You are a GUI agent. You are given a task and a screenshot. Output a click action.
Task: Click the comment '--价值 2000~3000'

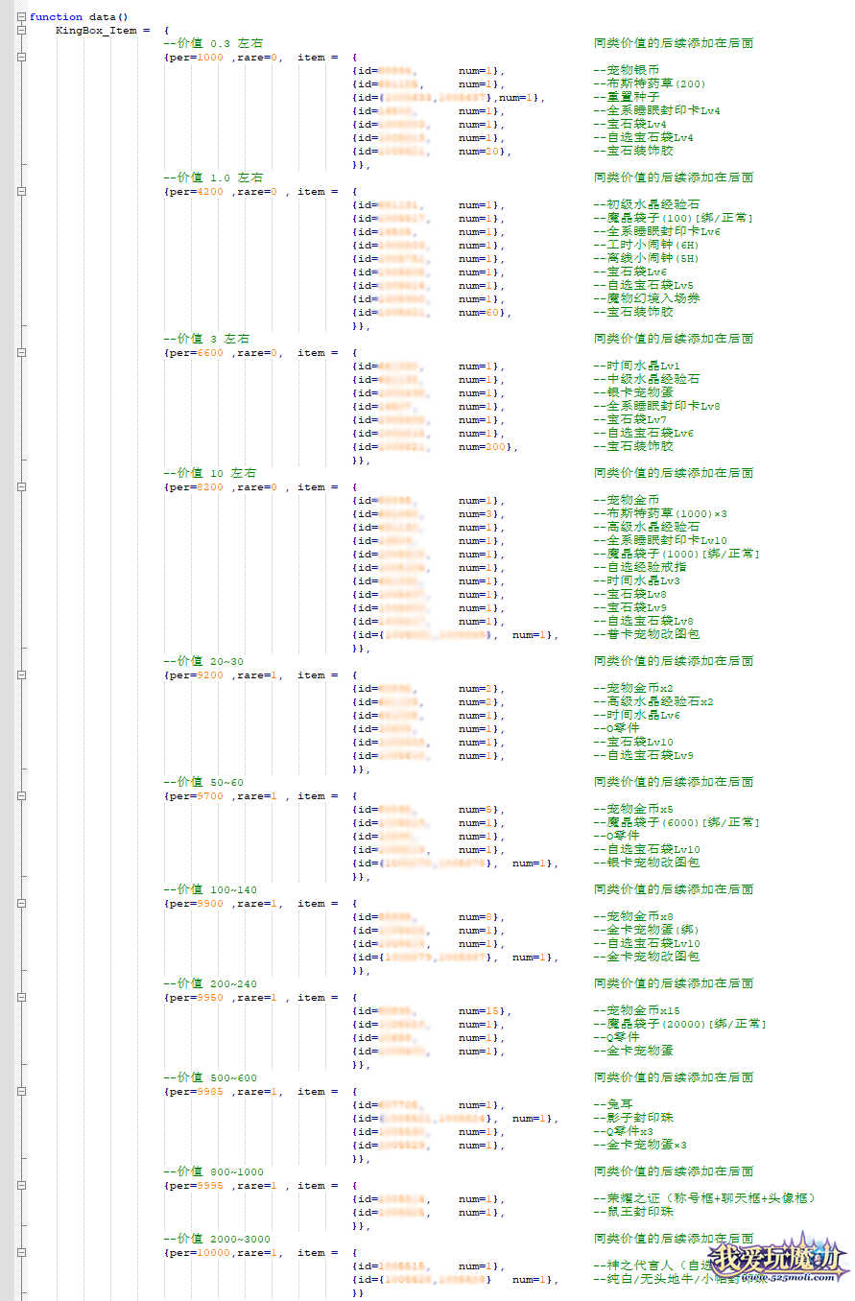click(217, 1239)
